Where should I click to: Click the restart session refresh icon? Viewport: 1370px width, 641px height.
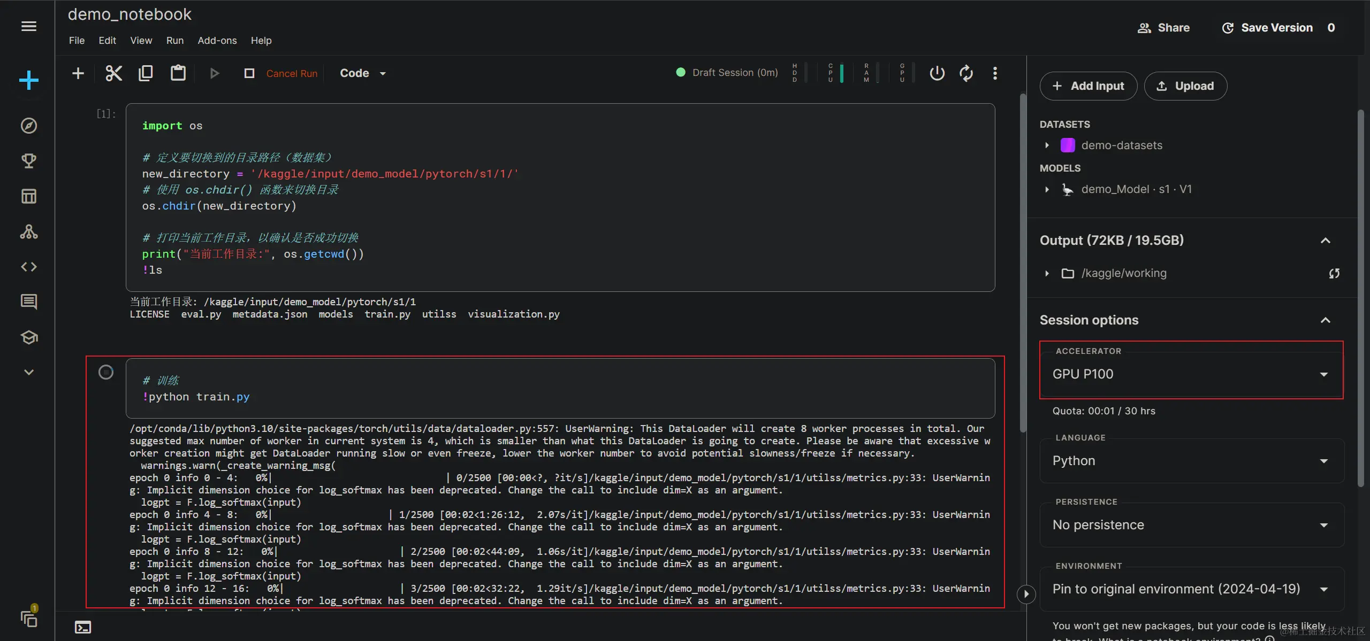(x=966, y=73)
